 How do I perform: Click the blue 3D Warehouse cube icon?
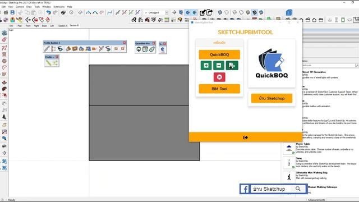click(x=289, y=12)
